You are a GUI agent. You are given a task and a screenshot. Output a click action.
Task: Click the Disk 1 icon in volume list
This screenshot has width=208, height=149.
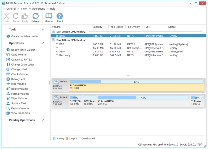pyautogui.click(x=53, y=40)
